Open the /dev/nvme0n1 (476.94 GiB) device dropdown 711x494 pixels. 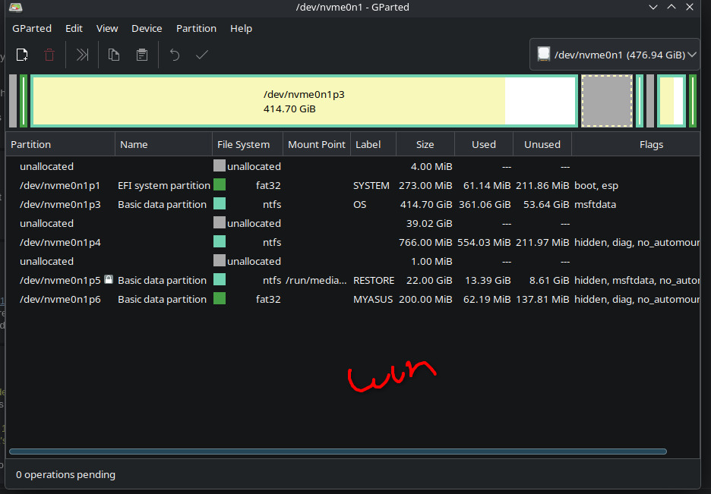click(615, 55)
